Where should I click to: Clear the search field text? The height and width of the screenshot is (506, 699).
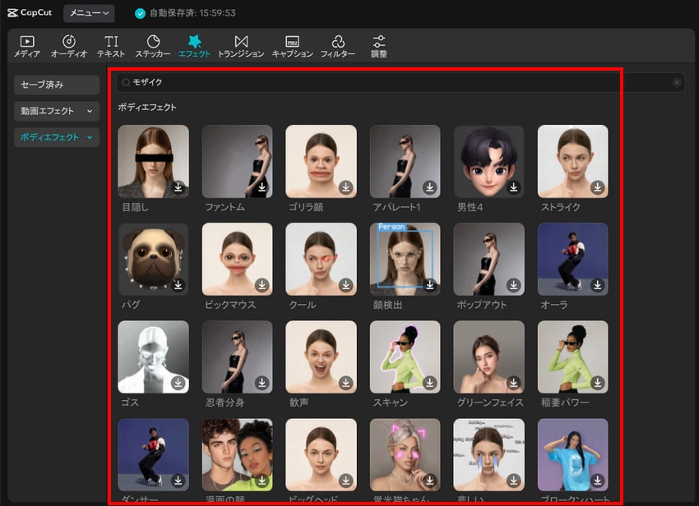point(677,82)
